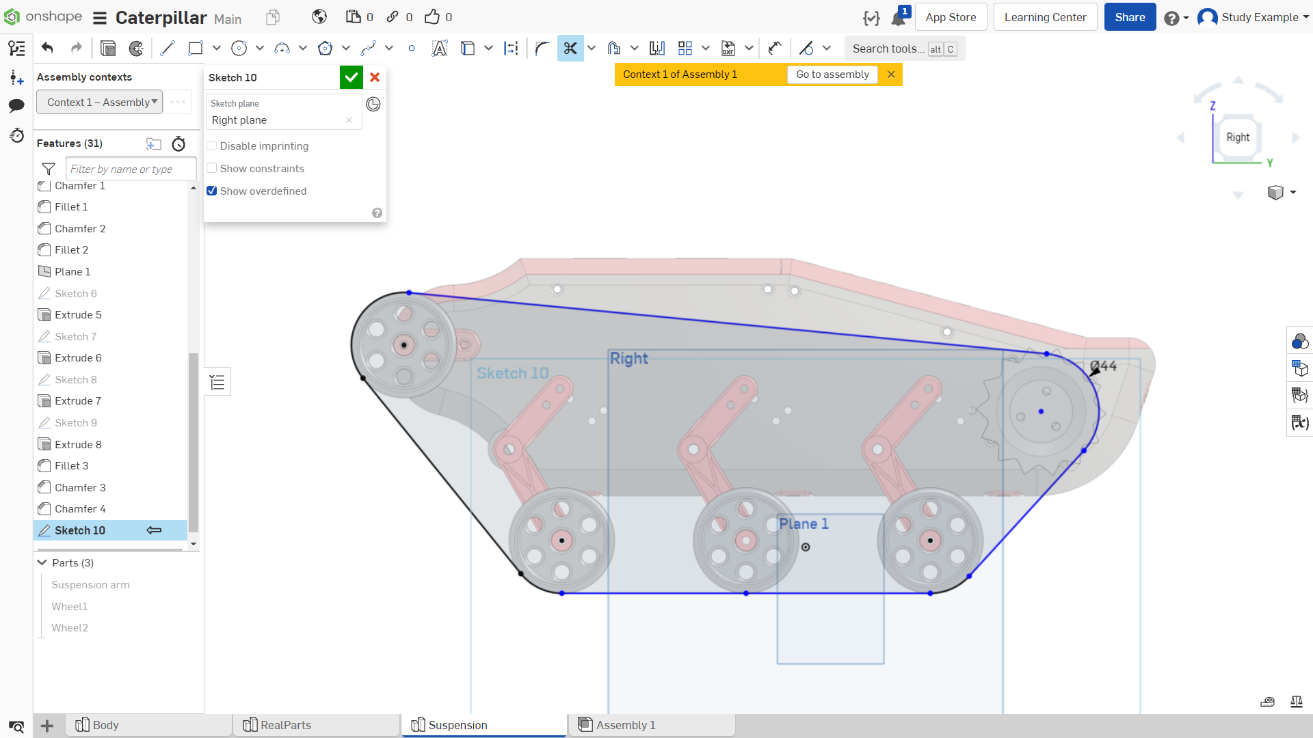Uncheck Show overdefined checkbox

(212, 191)
